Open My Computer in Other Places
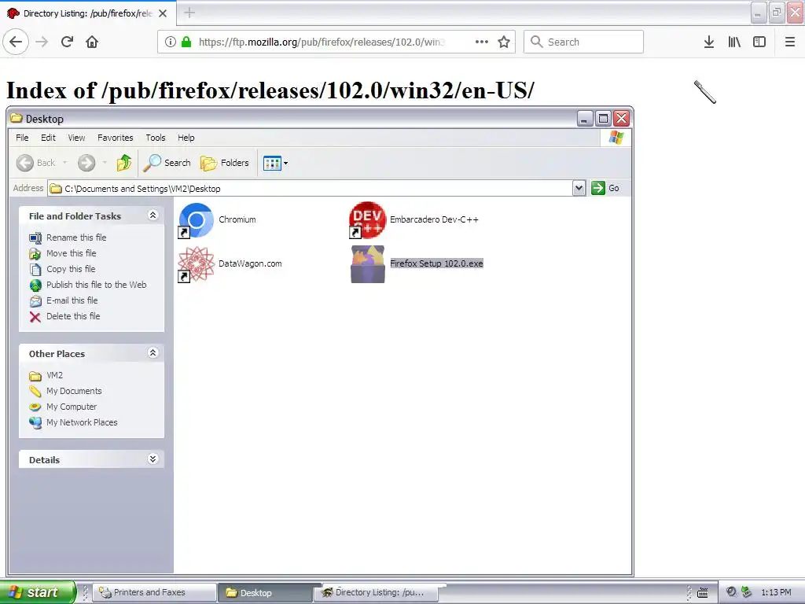Image resolution: width=805 pixels, height=604 pixels. click(x=72, y=407)
